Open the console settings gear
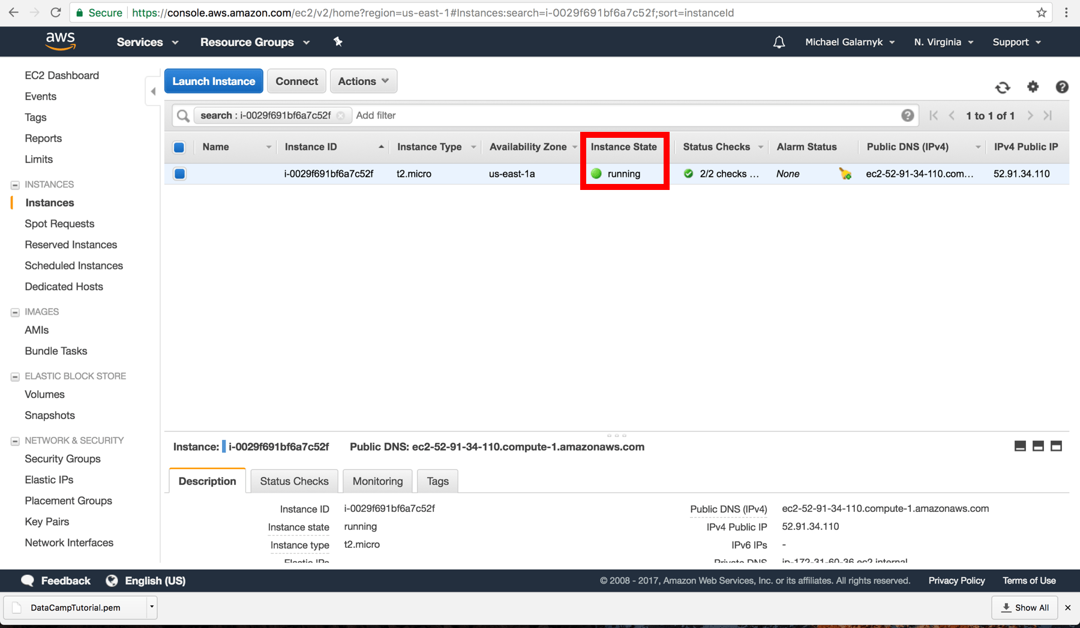The height and width of the screenshot is (628, 1080). pyautogui.click(x=1033, y=87)
